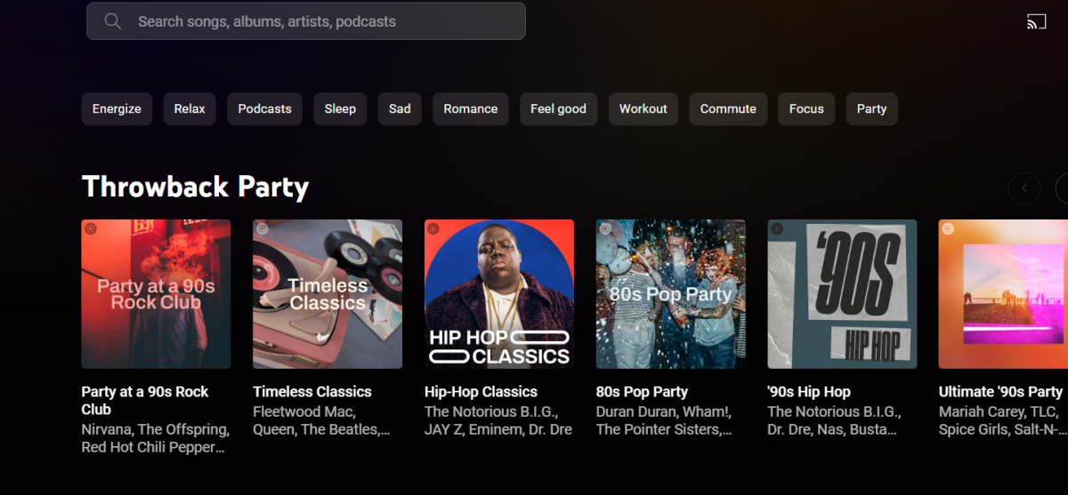Select the Focus mood chip
The image size is (1068, 495).
click(x=806, y=108)
